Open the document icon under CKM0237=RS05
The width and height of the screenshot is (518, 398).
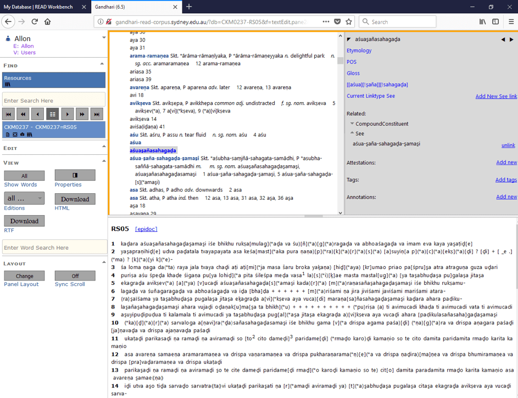pyautogui.click(x=7, y=133)
